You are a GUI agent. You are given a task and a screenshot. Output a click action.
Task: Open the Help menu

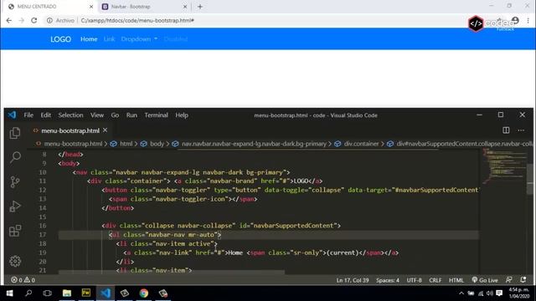click(182, 115)
